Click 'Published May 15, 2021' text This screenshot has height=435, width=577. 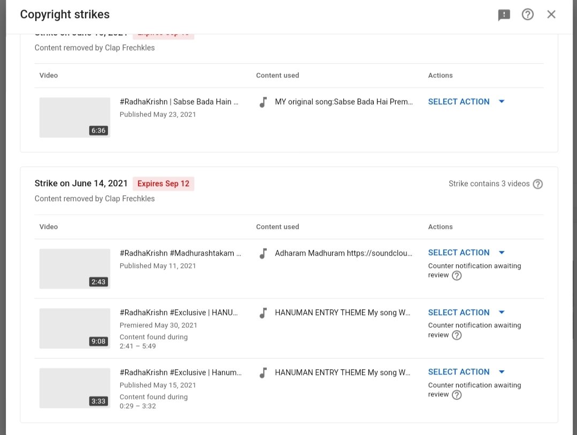(158, 385)
